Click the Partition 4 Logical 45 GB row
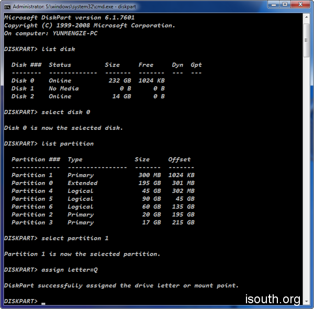 (x=103, y=191)
